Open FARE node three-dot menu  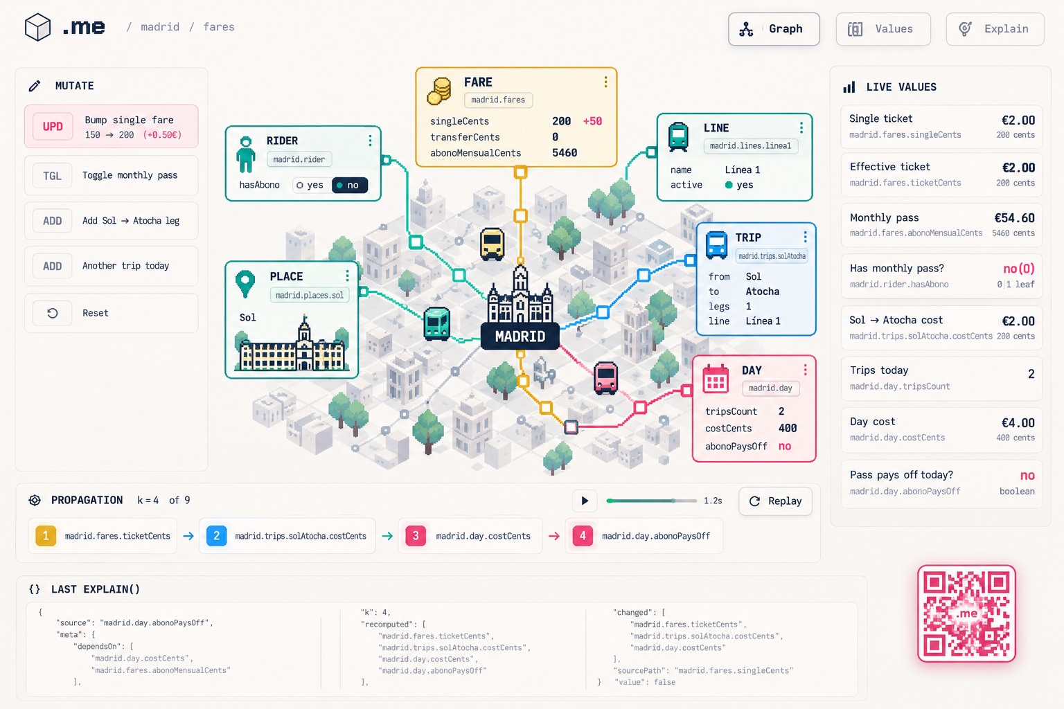[x=605, y=82]
